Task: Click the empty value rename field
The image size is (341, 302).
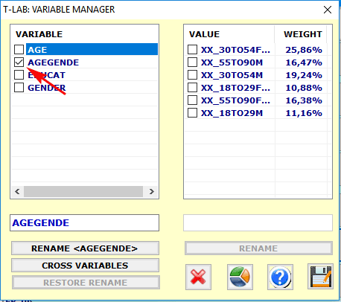Action: [x=258, y=222]
